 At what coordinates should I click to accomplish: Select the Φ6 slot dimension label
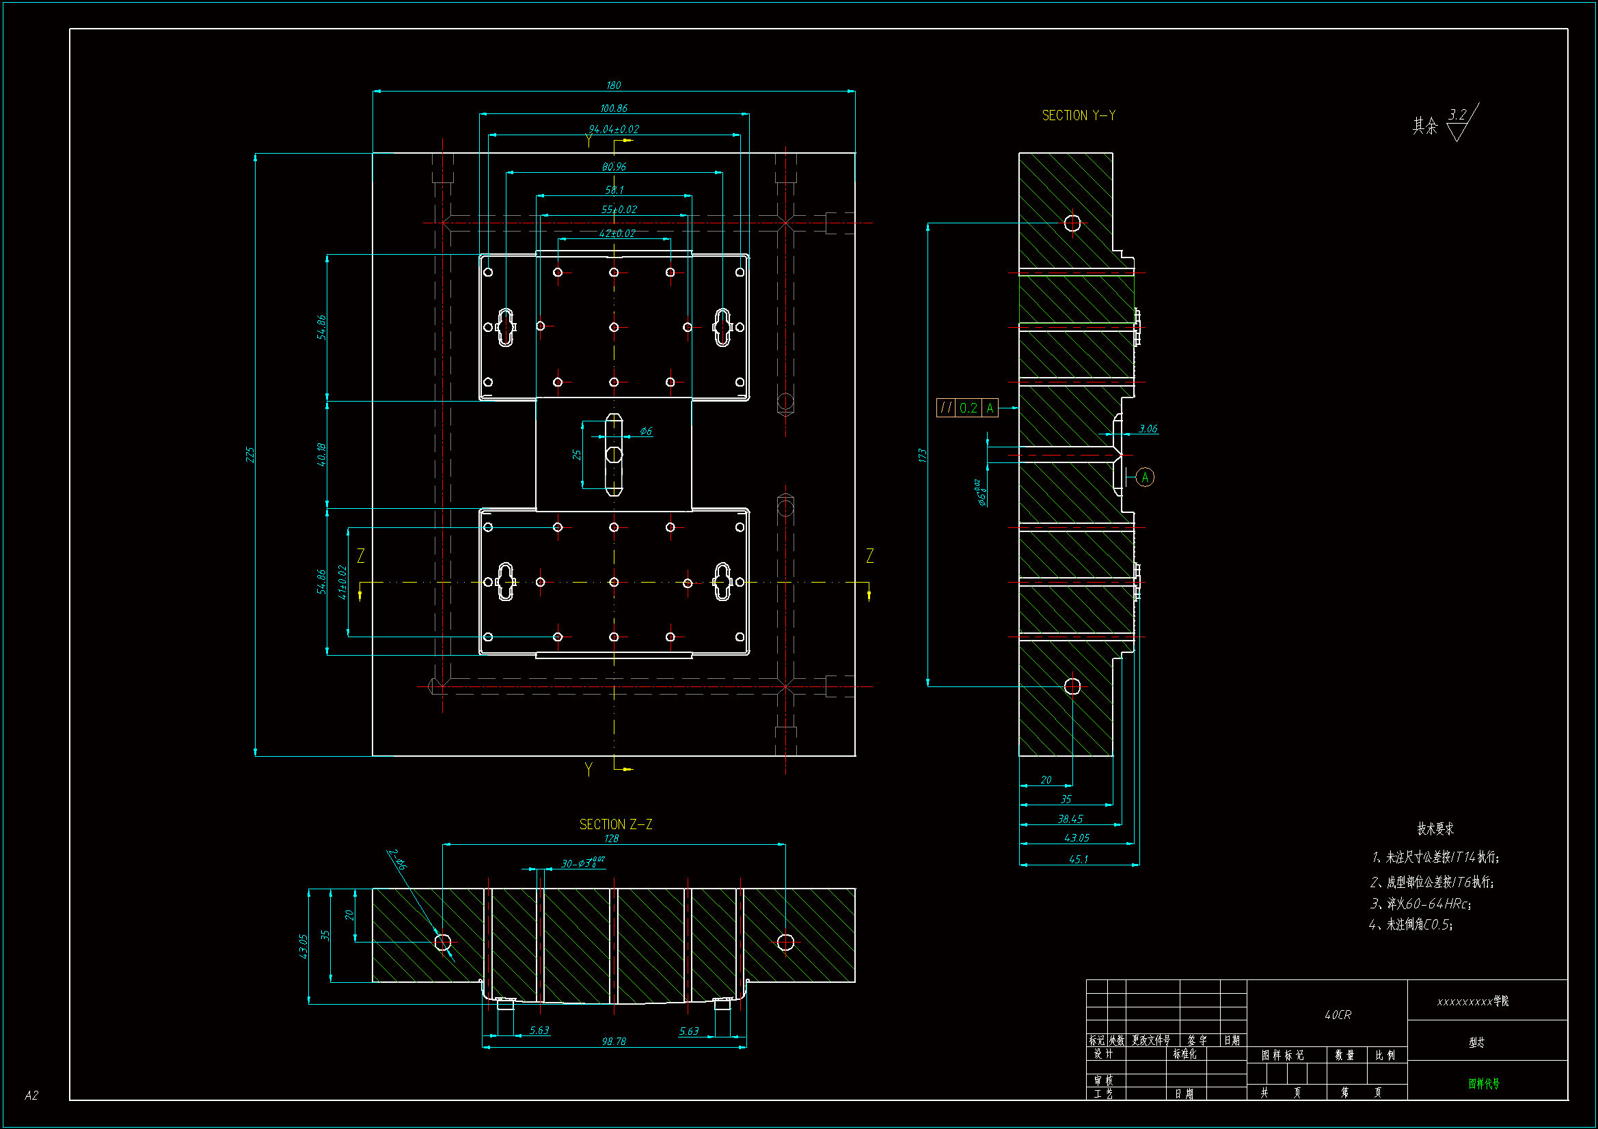coord(646,431)
